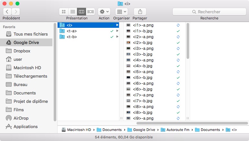Switch to Cover Flow view
The width and height of the screenshot is (249, 141).
pyautogui.click(x=91, y=12)
